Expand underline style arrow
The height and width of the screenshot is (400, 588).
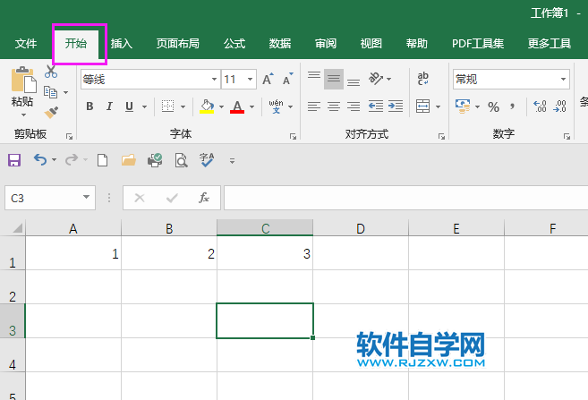tap(144, 106)
